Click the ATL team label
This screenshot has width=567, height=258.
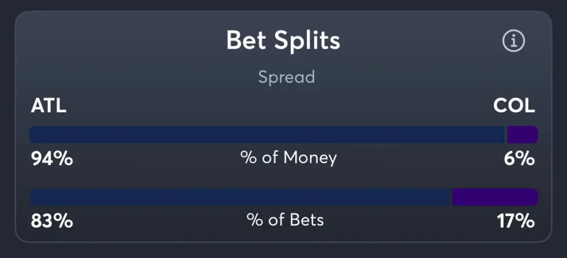49,106
